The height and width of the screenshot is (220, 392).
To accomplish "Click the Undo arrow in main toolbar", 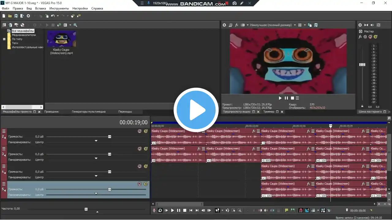I will point(53,16).
